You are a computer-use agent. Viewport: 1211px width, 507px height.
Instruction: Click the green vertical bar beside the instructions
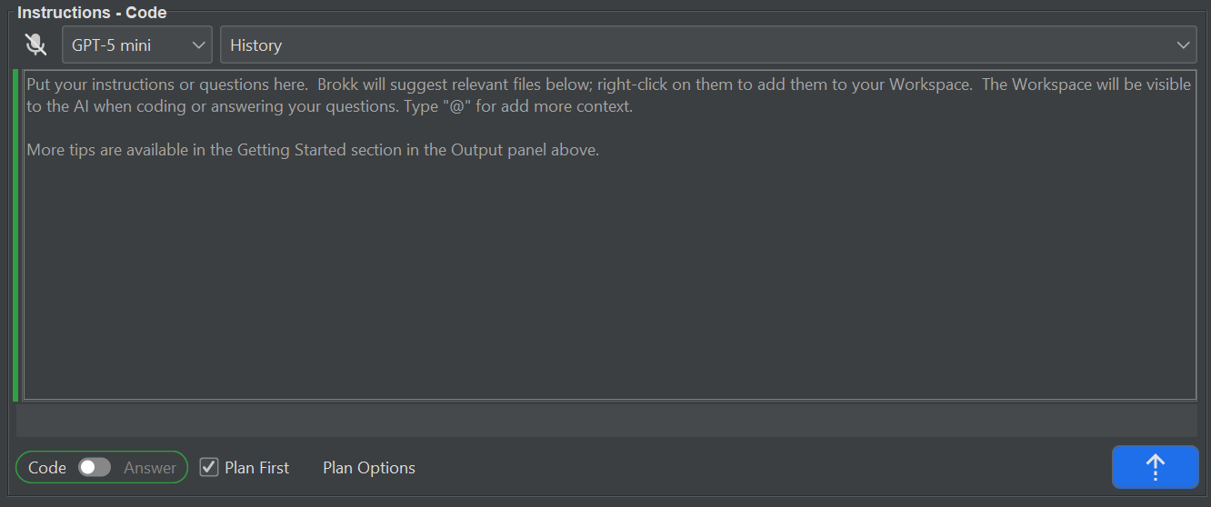[15, 234]
